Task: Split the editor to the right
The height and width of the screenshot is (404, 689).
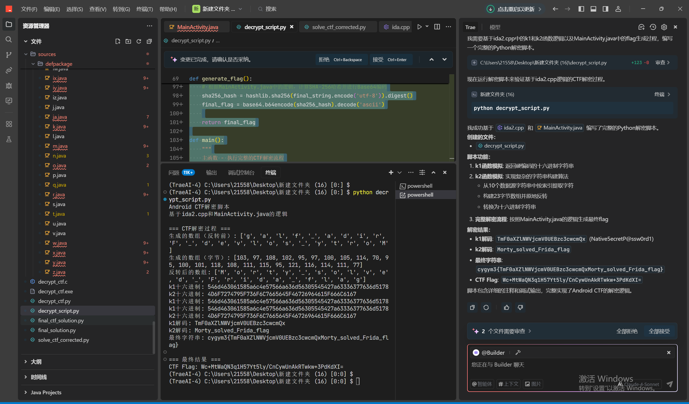Action: point(437,27)
